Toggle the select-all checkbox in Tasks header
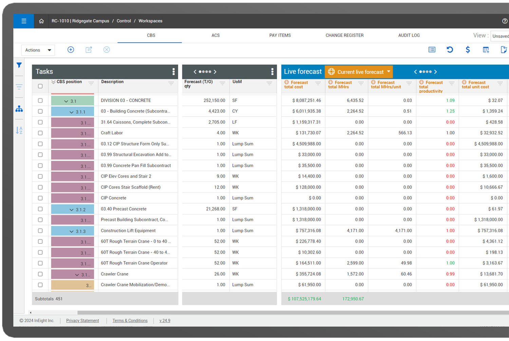This screenshot has width=509, height=341. pyautogui.click(x=40, y=86)
